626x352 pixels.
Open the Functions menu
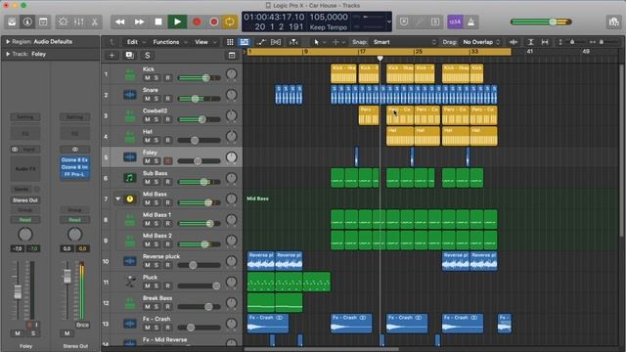coord(169,42)
